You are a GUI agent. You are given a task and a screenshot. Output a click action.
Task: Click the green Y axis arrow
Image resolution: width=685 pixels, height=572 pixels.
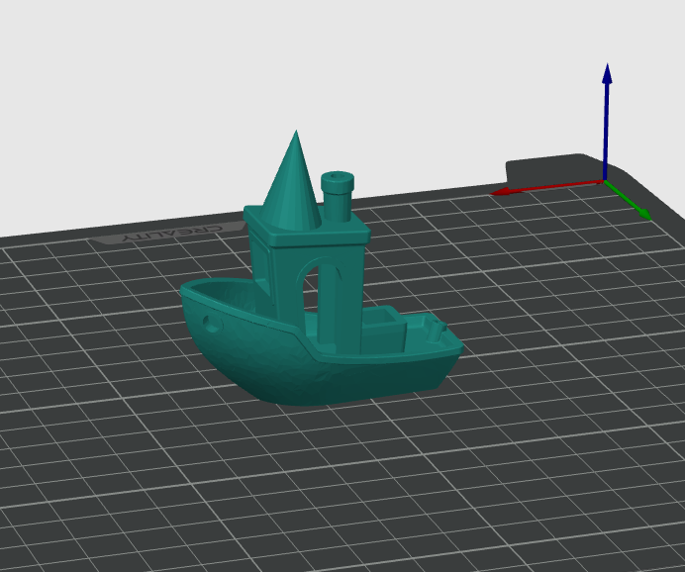629,201
